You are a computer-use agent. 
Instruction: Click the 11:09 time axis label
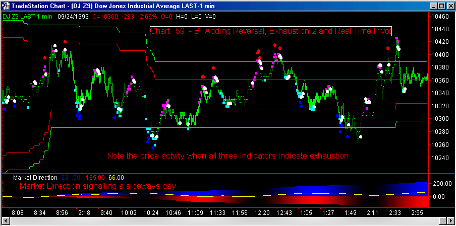[x=195, y=212]
